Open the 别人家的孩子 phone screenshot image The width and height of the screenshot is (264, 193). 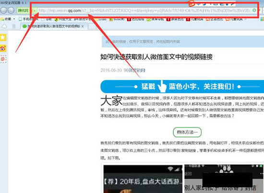click(224, 179)
